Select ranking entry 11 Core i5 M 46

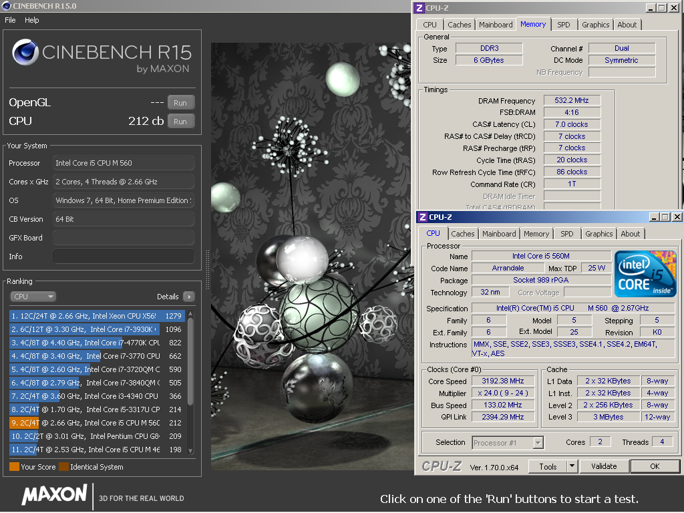tap(97, 450)
